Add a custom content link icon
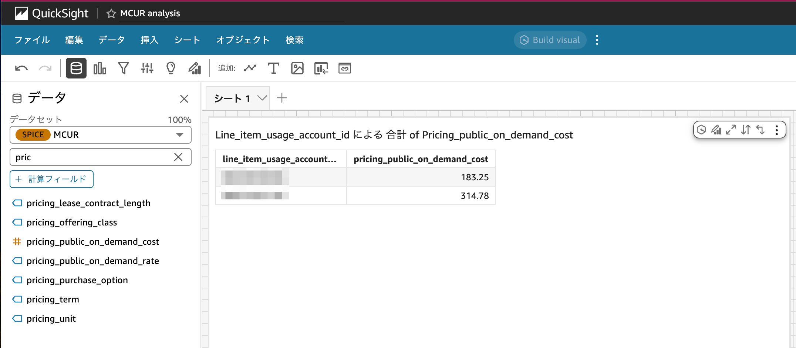This screenshot has height=348, width=796. pyautogui.click(x=345, y=68)
